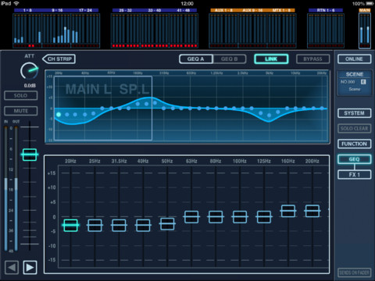Select the MAIN meter block
Image resolution: width=375 pixels, height=281 pixels.
tap(365, 29)
